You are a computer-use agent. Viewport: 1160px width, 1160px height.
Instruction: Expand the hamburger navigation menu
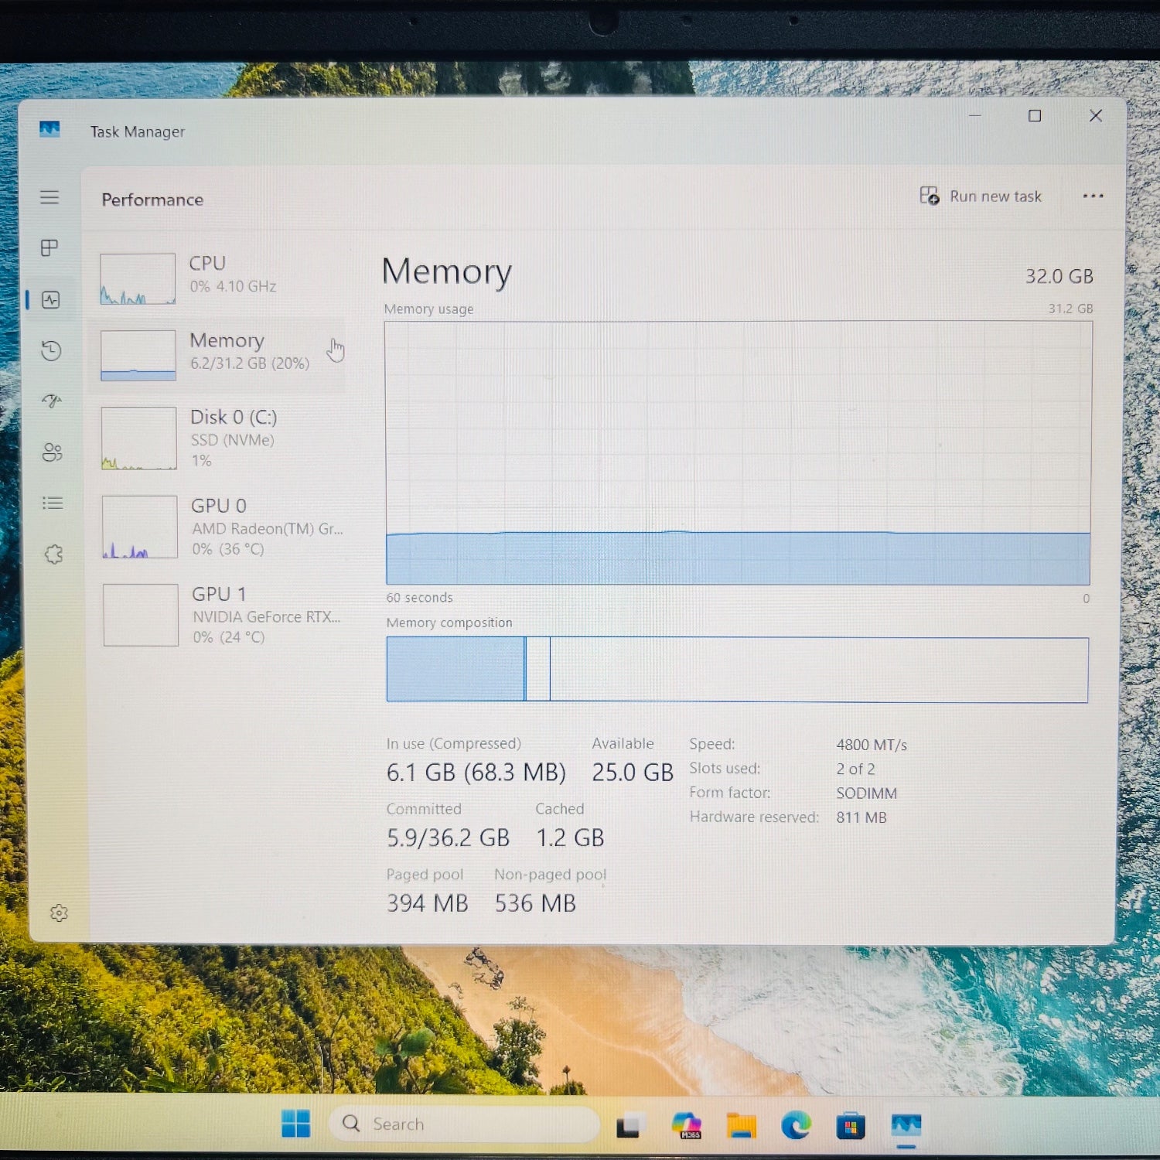49,197
